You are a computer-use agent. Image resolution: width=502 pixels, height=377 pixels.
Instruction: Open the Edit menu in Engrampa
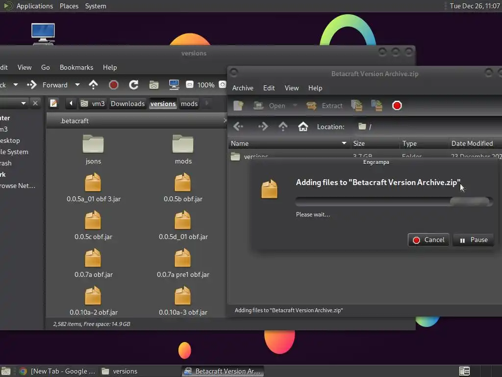tap(269, 88)
